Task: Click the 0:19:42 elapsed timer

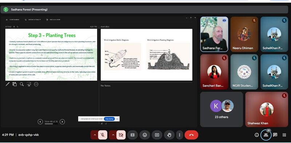Action: click(8, 27)
